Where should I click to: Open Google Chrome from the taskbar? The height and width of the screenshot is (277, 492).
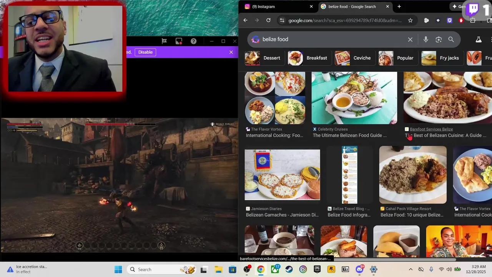[261, 269]
